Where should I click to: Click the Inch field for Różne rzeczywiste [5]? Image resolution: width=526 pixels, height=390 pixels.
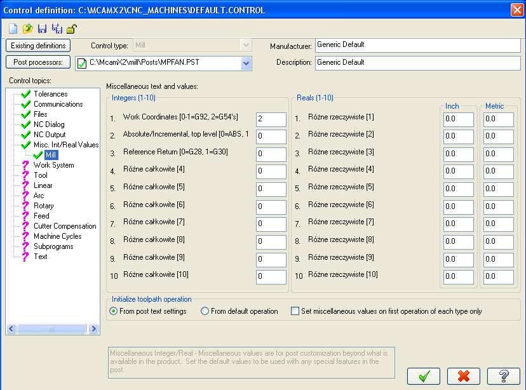(458, 189)
